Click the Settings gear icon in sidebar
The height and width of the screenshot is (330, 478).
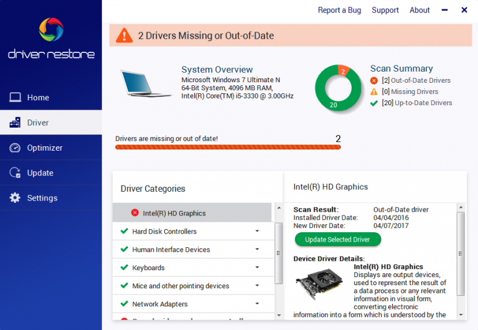[x=15, y=198]
